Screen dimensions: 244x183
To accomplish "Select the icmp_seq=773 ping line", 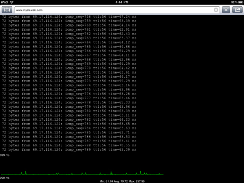I will pyautogui.click(x=69, y=81).
